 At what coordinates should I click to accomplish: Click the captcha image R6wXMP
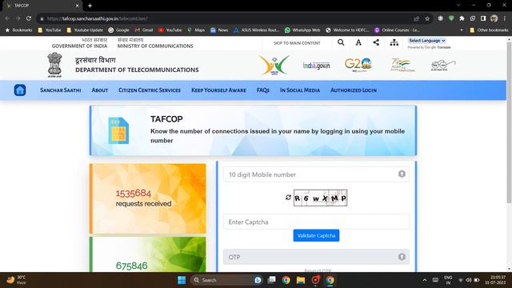point(320,198)
